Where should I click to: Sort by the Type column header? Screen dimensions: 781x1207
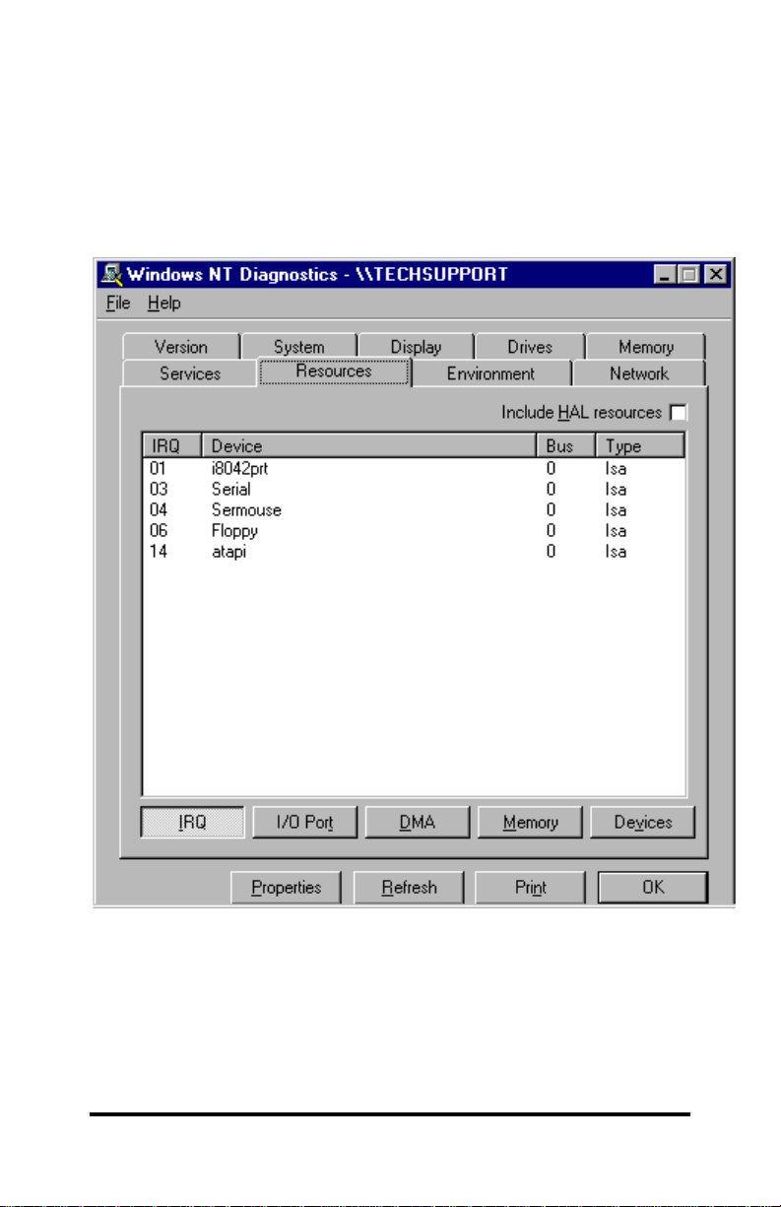point(640,446)
